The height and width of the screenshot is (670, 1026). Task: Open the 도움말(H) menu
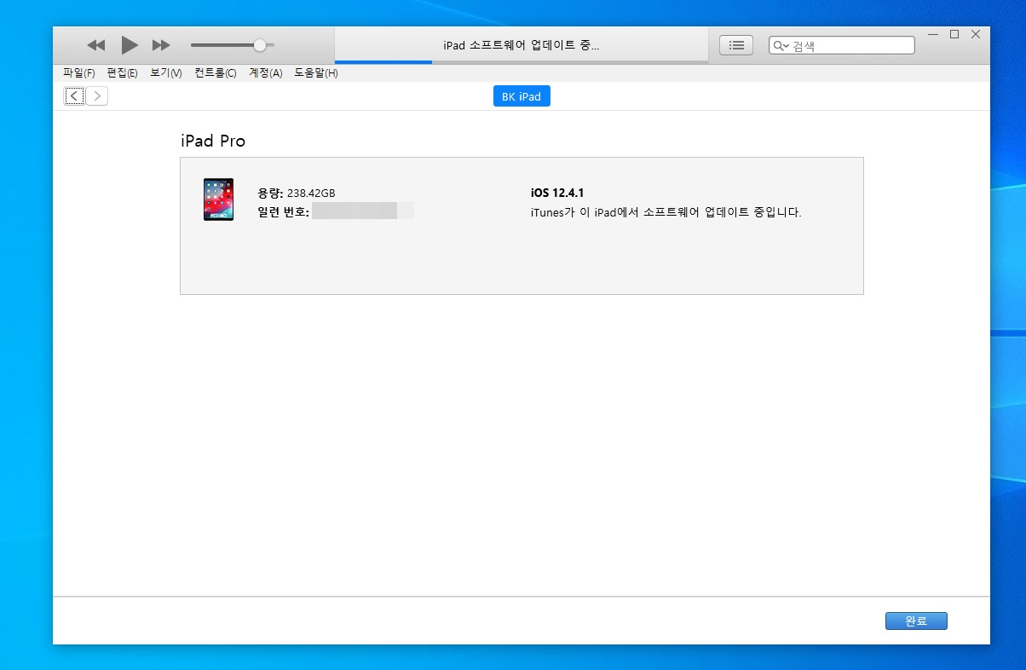click(x=316, y=73)
